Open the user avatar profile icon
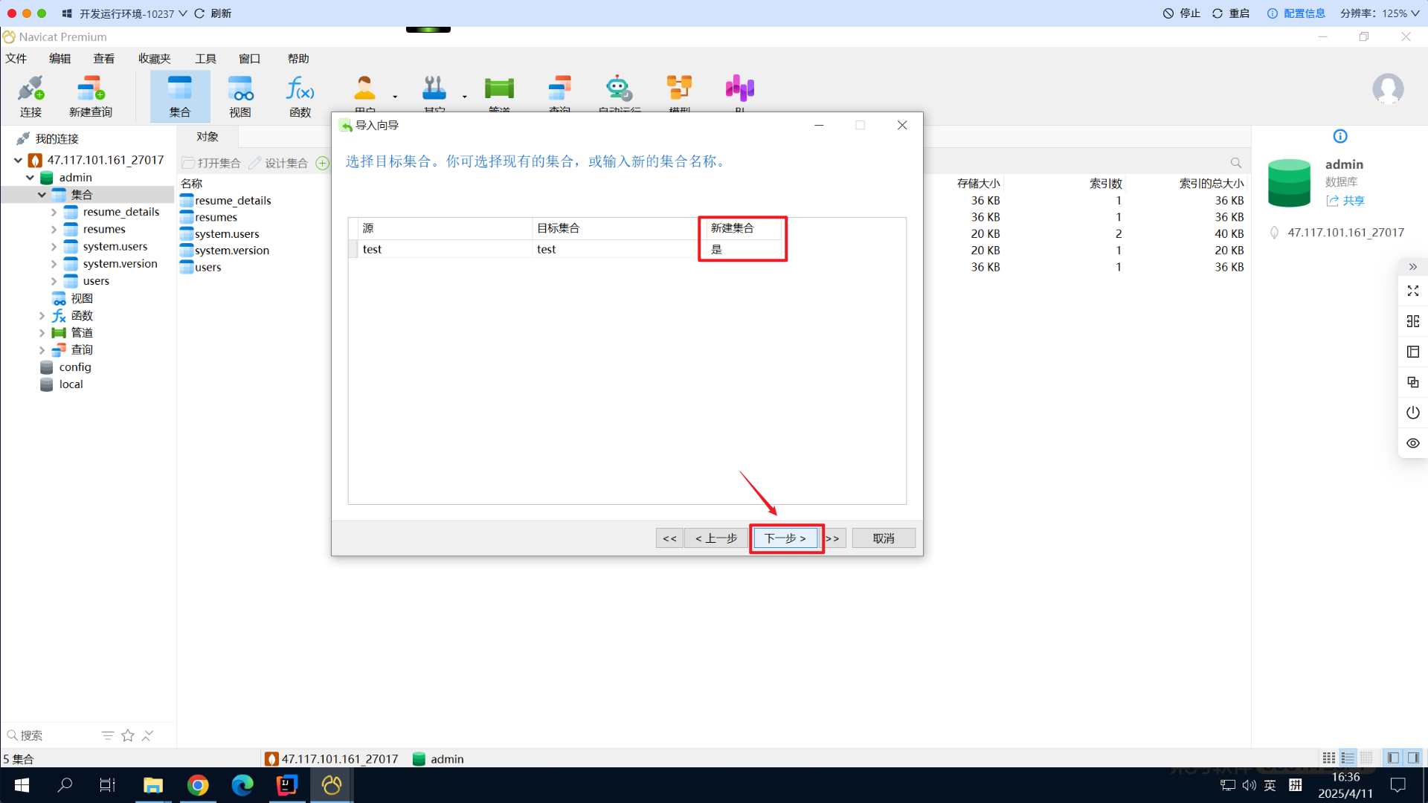 (x=1388, y=89)
